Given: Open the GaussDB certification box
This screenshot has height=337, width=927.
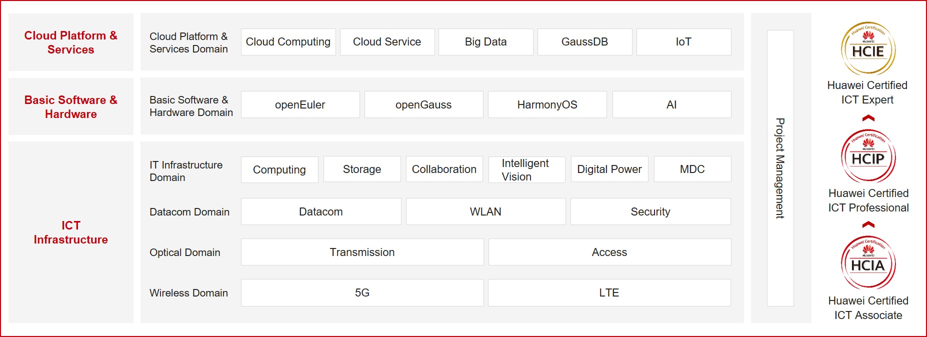Looking at the screenshot, I should 584,42.
